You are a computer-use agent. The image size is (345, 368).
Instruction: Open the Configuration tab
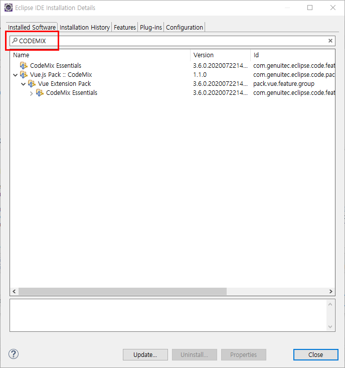[x=184, y=27]
